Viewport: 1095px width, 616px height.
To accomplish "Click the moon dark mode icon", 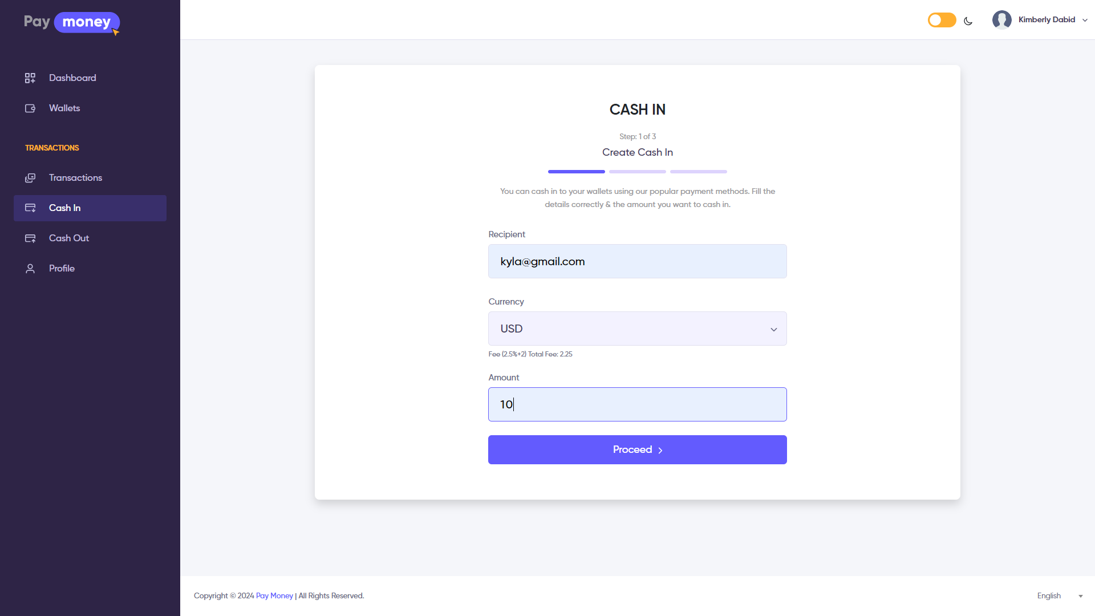I will tap(968, 21).
